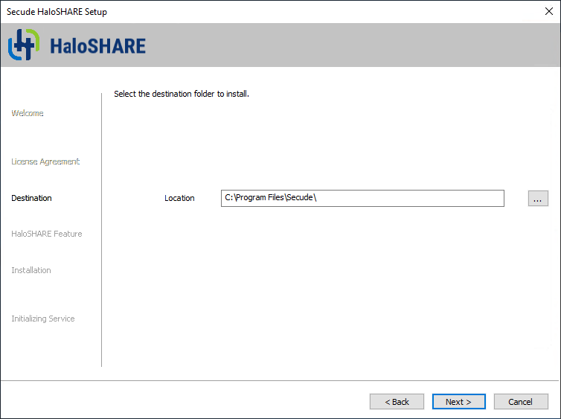The height and width of the screenshot is (419, 561).
Task: Select the Installation step in sidebar
Action: 31,270
